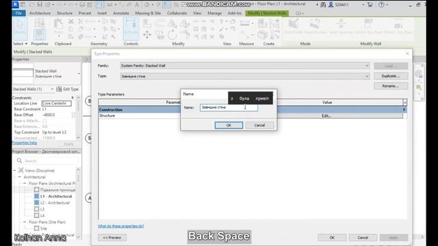Viewport: 438px width, 246px height.
Task: Switch to the Architecture ribbon tab
Action: [x=40, y=13]
